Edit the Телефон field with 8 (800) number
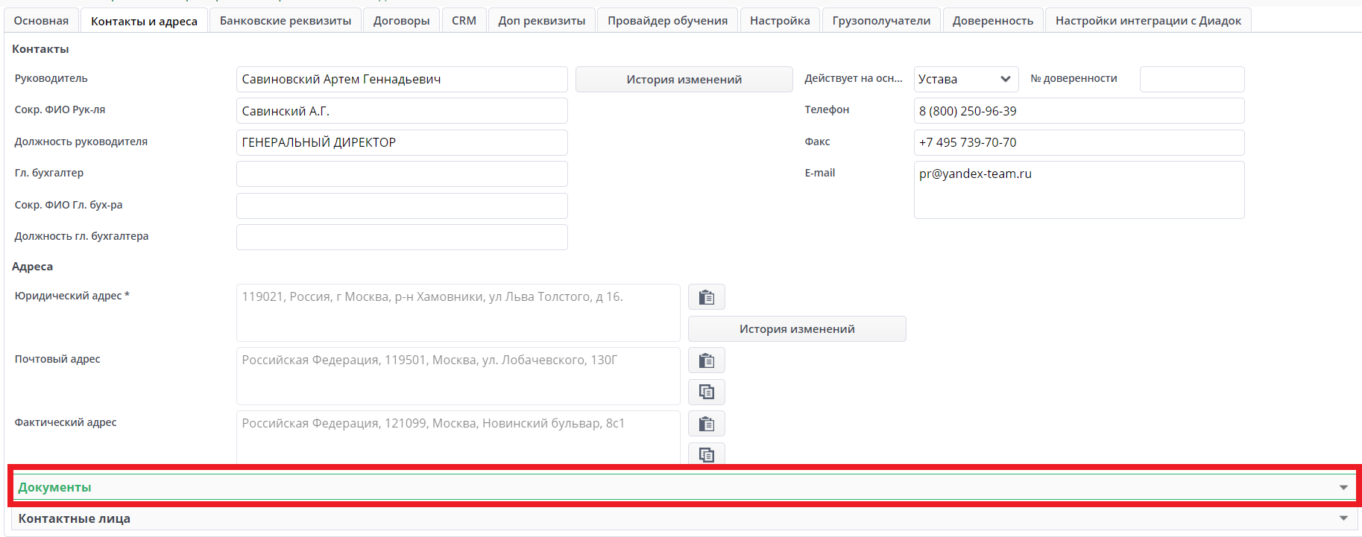This screenshot has height=537, width=1362. coord(1079,111)
